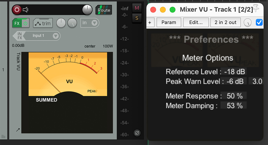Mute the track with M button
Screen dimensions: 268x145
pos(137,8)
